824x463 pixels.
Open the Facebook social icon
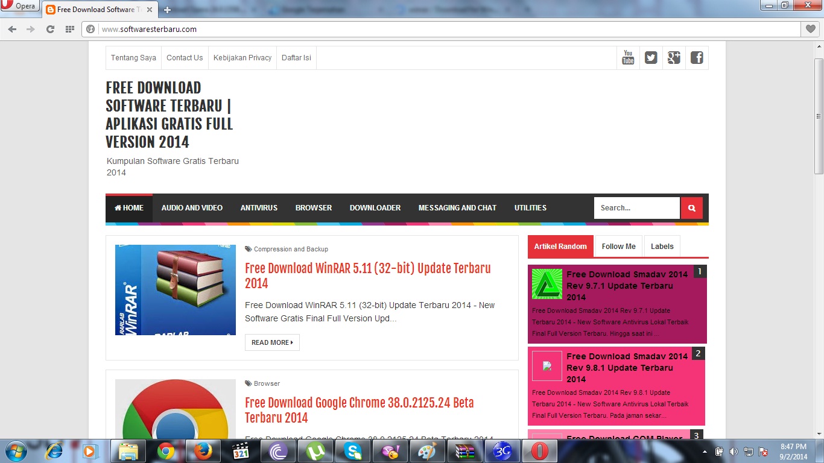point(697,58)
